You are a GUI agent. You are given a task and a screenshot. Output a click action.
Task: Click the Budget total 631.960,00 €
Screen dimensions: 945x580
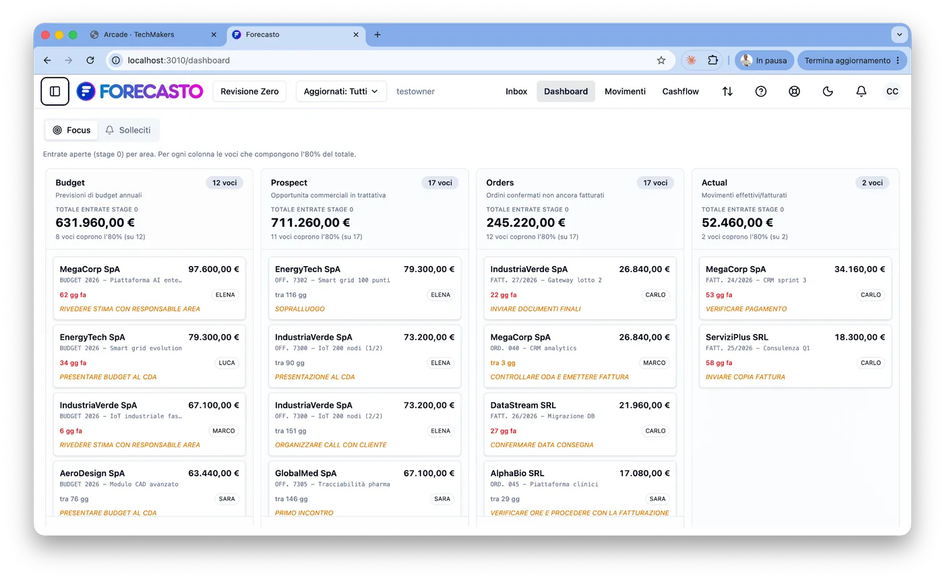click(95, 222)
